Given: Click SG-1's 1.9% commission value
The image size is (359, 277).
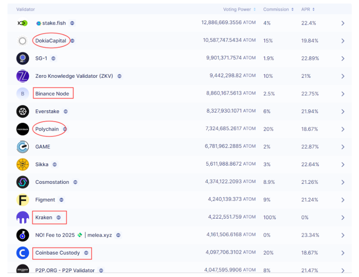Looking at the screenshot, I should point(268,58).
